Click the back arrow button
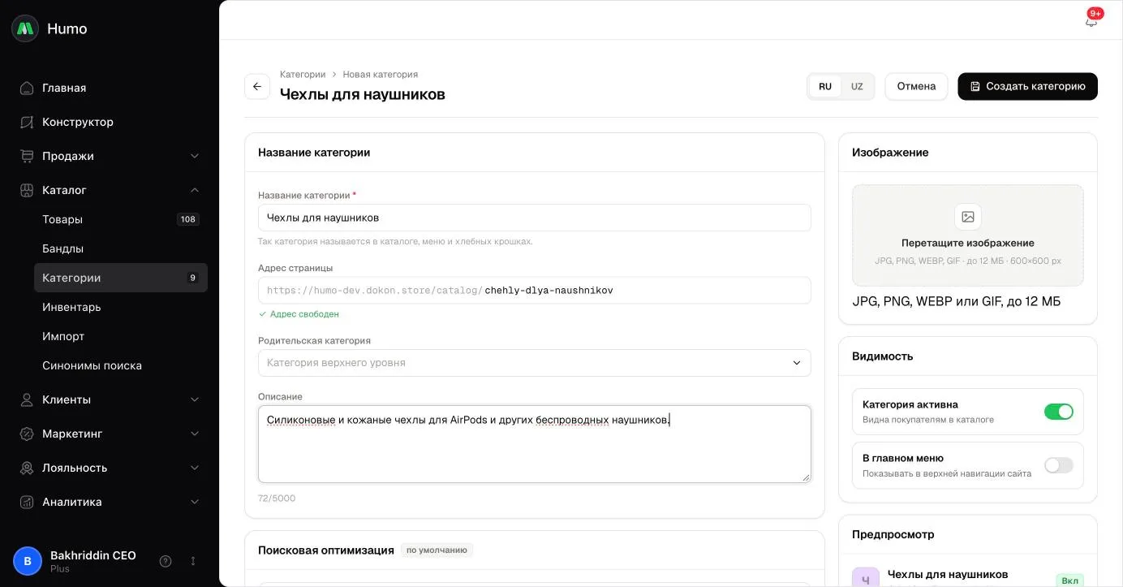Image resolution: width=1123 pixels, height=587 pixels. [257, 86]
